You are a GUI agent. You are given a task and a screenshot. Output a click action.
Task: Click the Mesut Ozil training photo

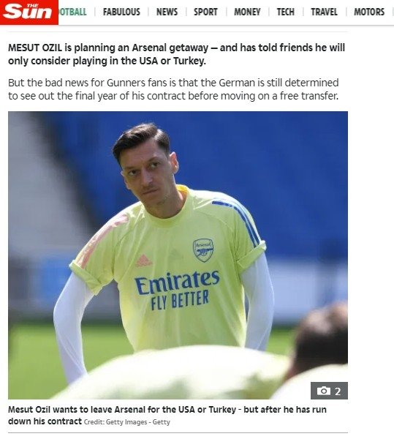(178, 255)
